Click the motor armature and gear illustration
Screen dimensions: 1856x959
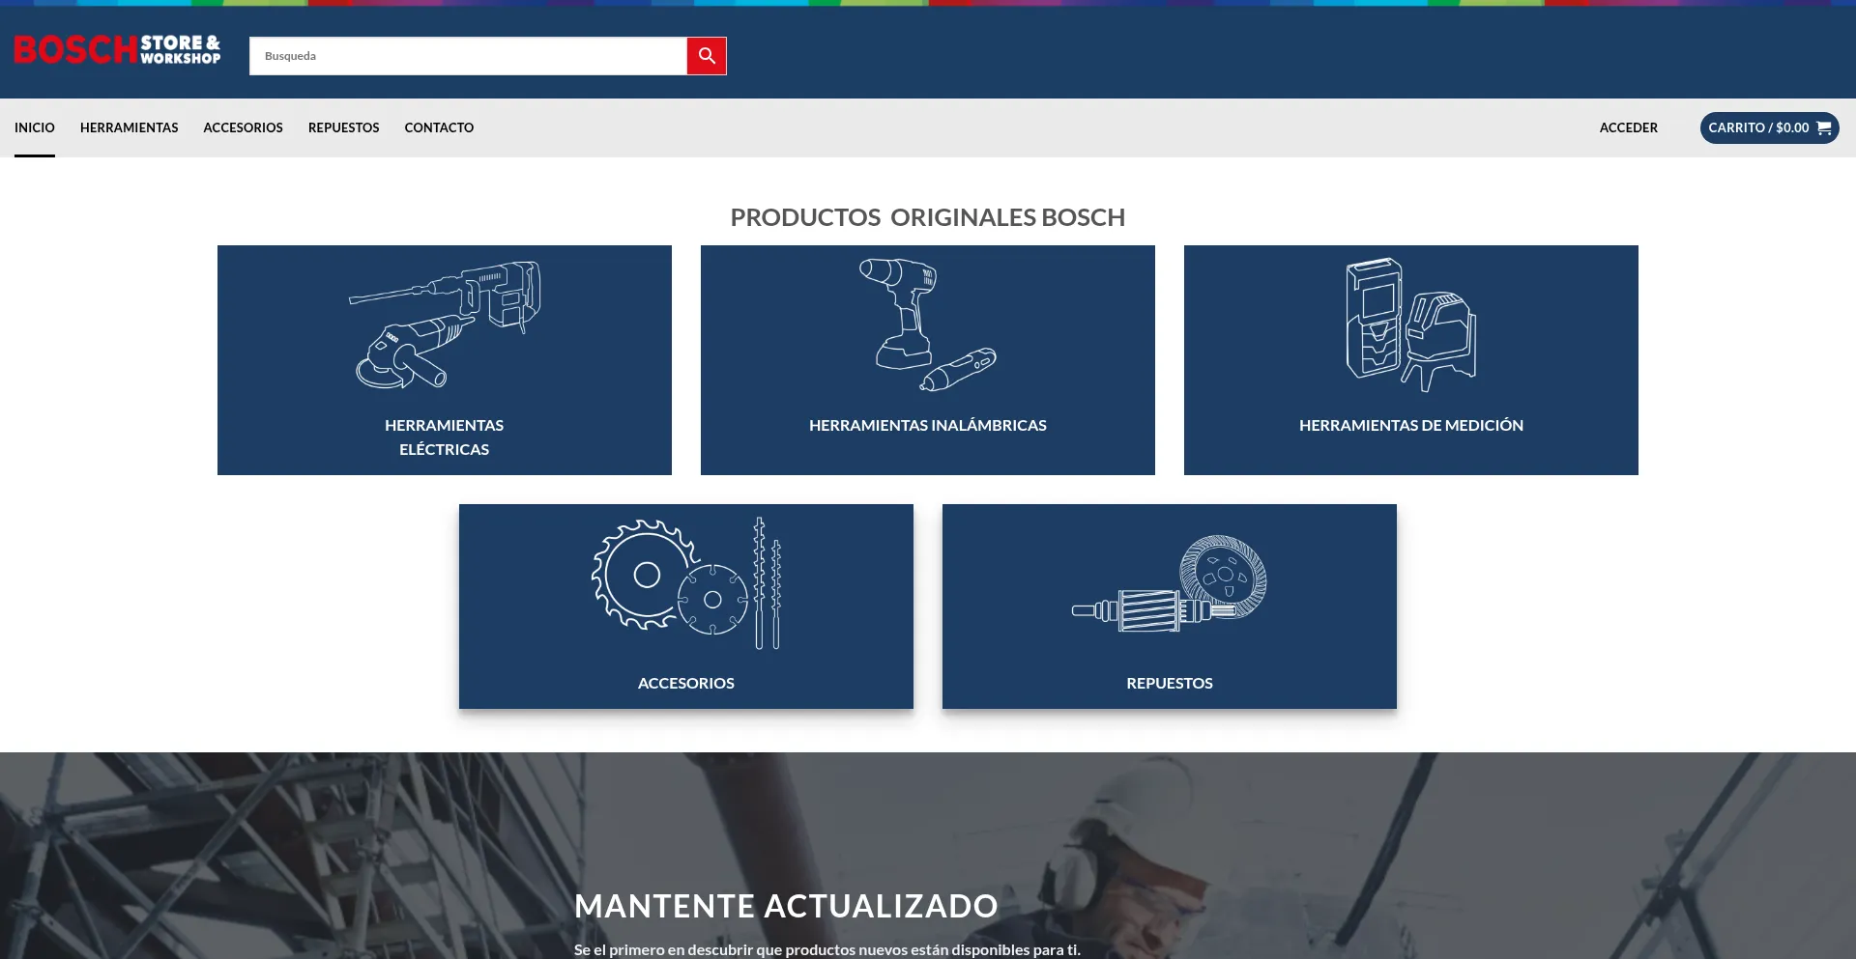pyautogui.click(x=1170, y=583)
